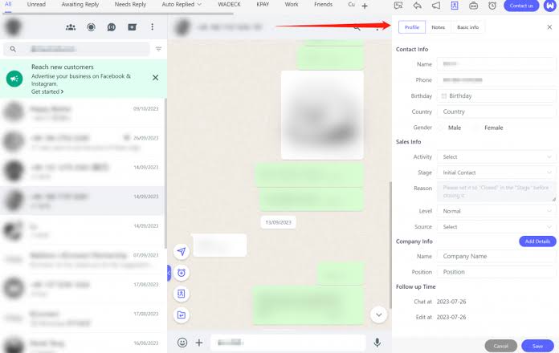Click the 13/09/2023 date marker in chat
The image size is (559, 353).
(278, 222)
